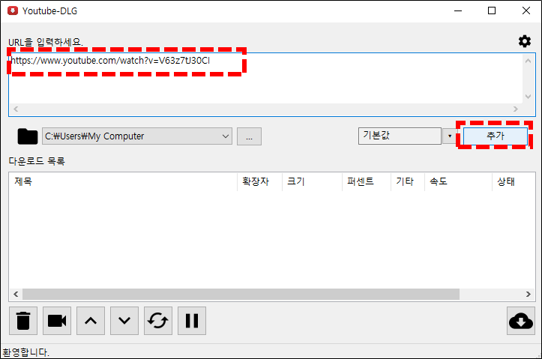Close the Youtube-DLG window
The image size is (542, 359).
(526, 10)
